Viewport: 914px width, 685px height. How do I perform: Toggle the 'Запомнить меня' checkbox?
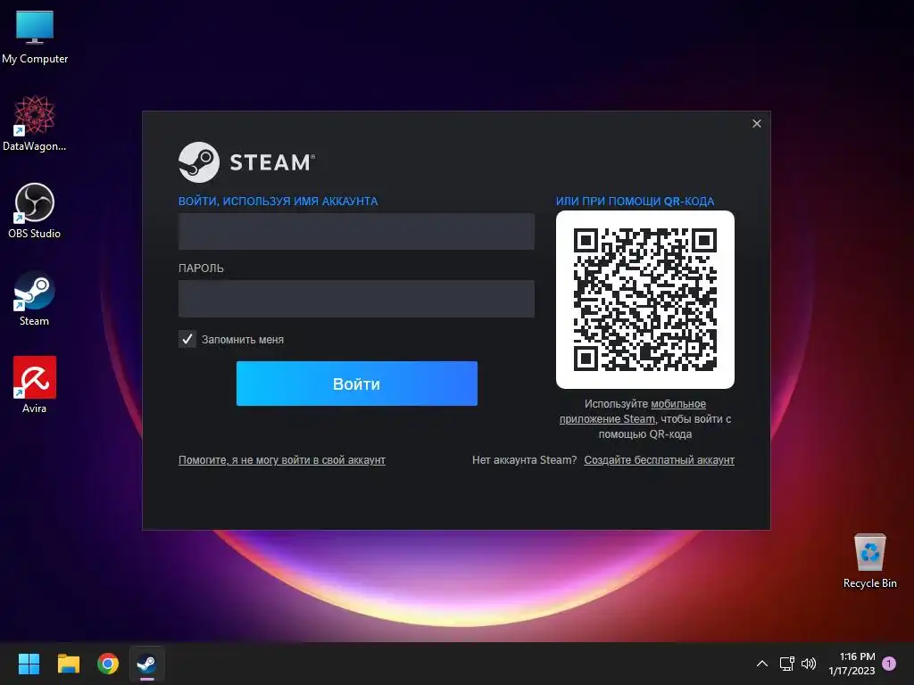tap(187, 339)
